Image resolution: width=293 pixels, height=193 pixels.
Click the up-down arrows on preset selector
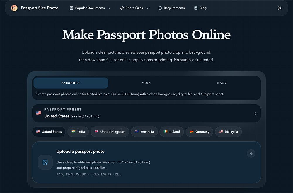click(255, 113)
